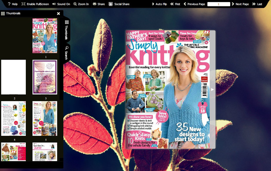Open thumbnail of page 1 cover
Viewport: 271px width, 171px height.
click(x=45, y=36)
